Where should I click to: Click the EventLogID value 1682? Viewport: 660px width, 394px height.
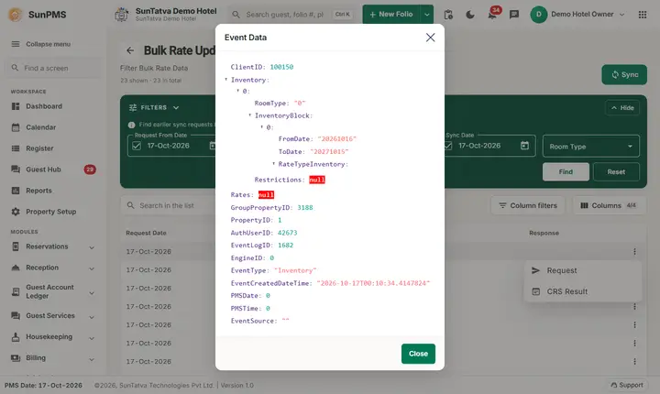pos(285,245)
